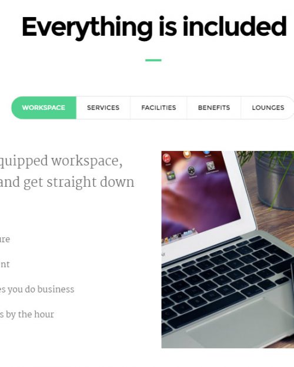Switch to the Services tab
This screenshot has width=294, height=367.
point(103,107)
